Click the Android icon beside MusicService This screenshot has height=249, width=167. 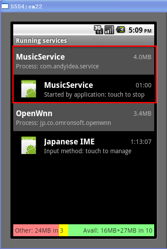[29, 89]
